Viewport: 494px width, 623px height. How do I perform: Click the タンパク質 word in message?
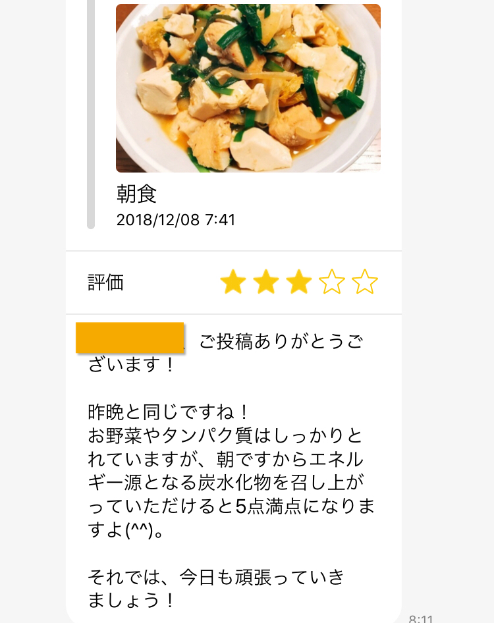pos(181,436)
